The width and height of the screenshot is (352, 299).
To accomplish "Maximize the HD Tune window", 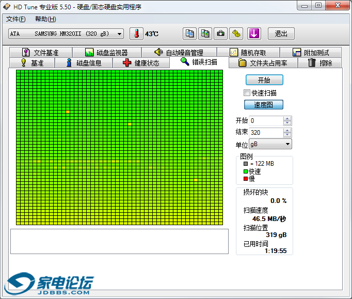I will [318, 6].
